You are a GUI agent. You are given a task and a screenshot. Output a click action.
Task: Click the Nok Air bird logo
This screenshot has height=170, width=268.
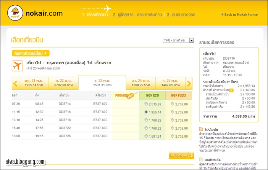pos(15,13)
